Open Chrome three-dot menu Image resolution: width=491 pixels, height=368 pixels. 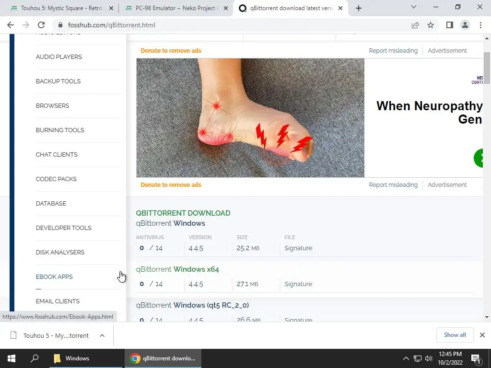click(480, 25)
